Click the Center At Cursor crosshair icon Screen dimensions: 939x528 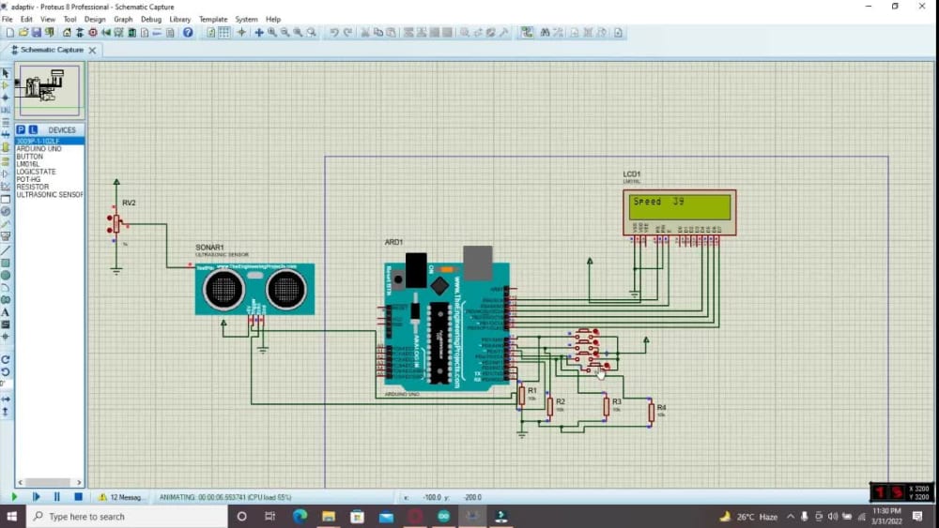click(x=259, y=32)
